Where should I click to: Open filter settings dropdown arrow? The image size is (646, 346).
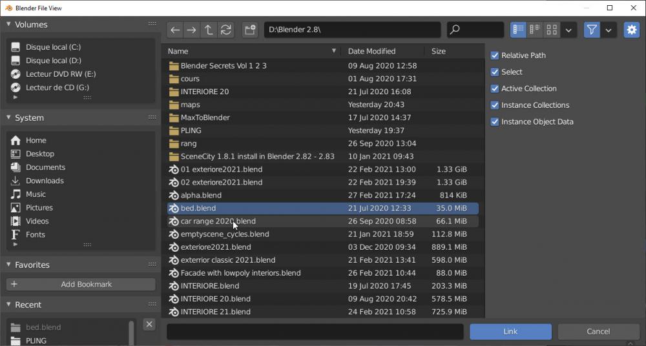click(609, 30)
